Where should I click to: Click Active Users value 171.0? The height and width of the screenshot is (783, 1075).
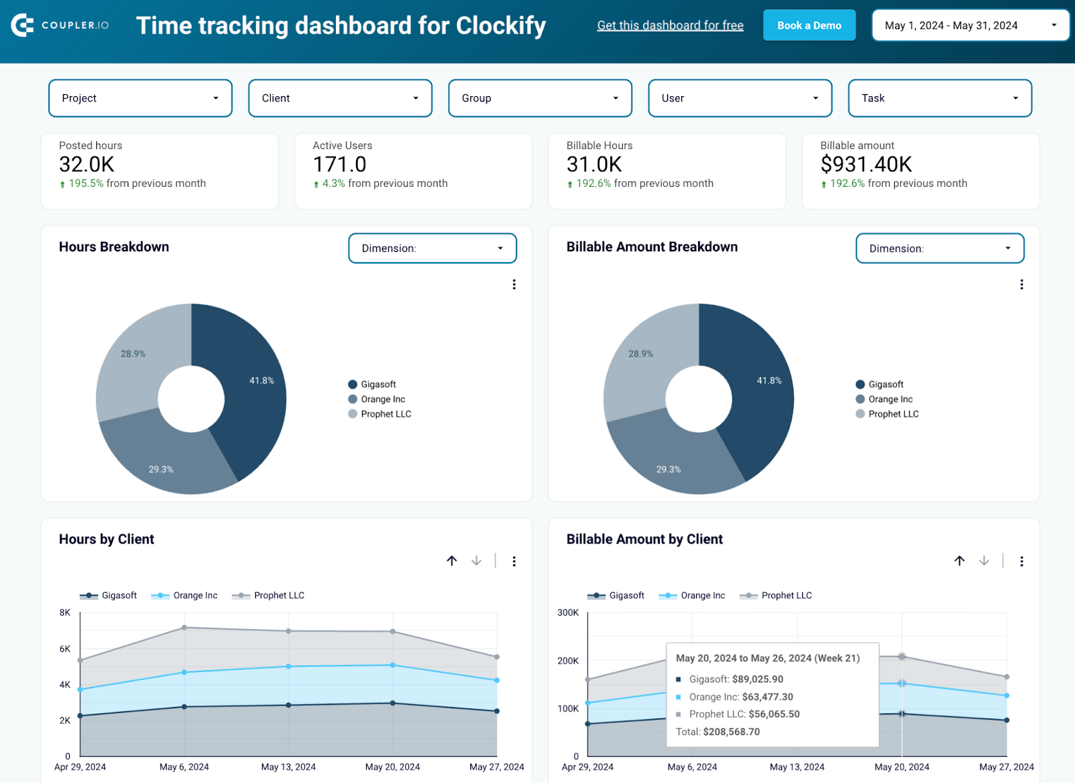[339, 164]
